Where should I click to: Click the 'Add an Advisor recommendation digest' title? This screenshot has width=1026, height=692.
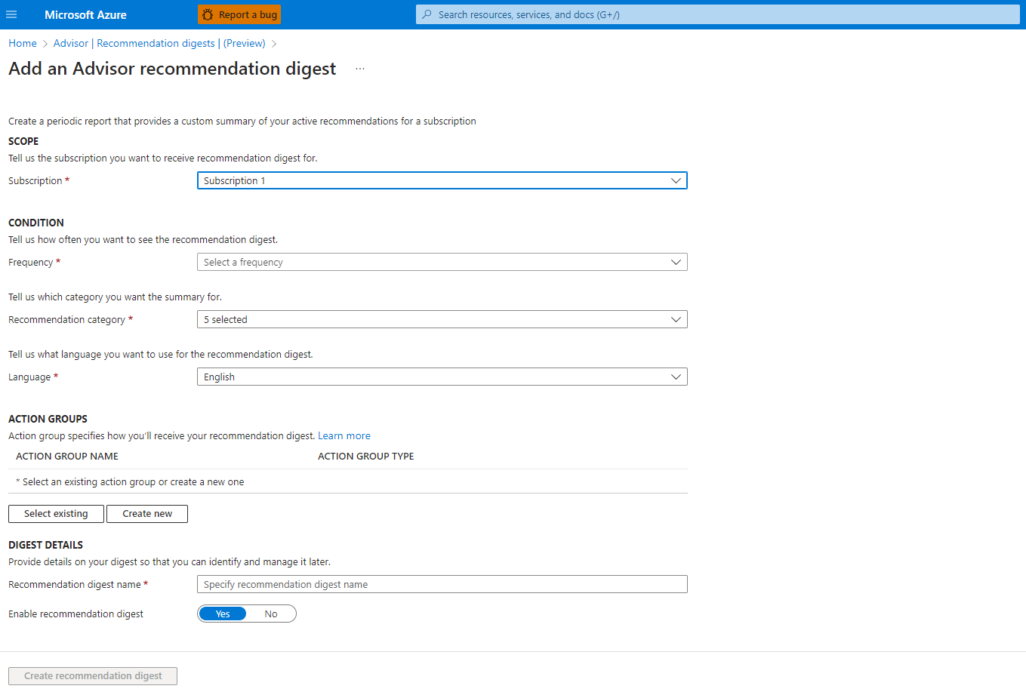click(172, 69)
